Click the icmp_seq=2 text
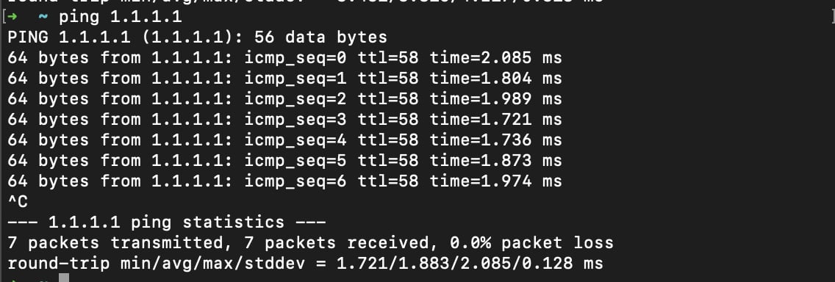This screenshot has height=282, width=835. (x=295, y=99)
